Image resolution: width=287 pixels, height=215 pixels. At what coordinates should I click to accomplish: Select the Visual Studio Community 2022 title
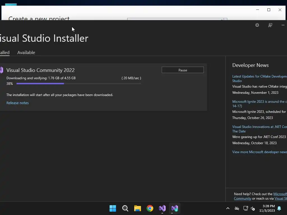tap(40, 70)
